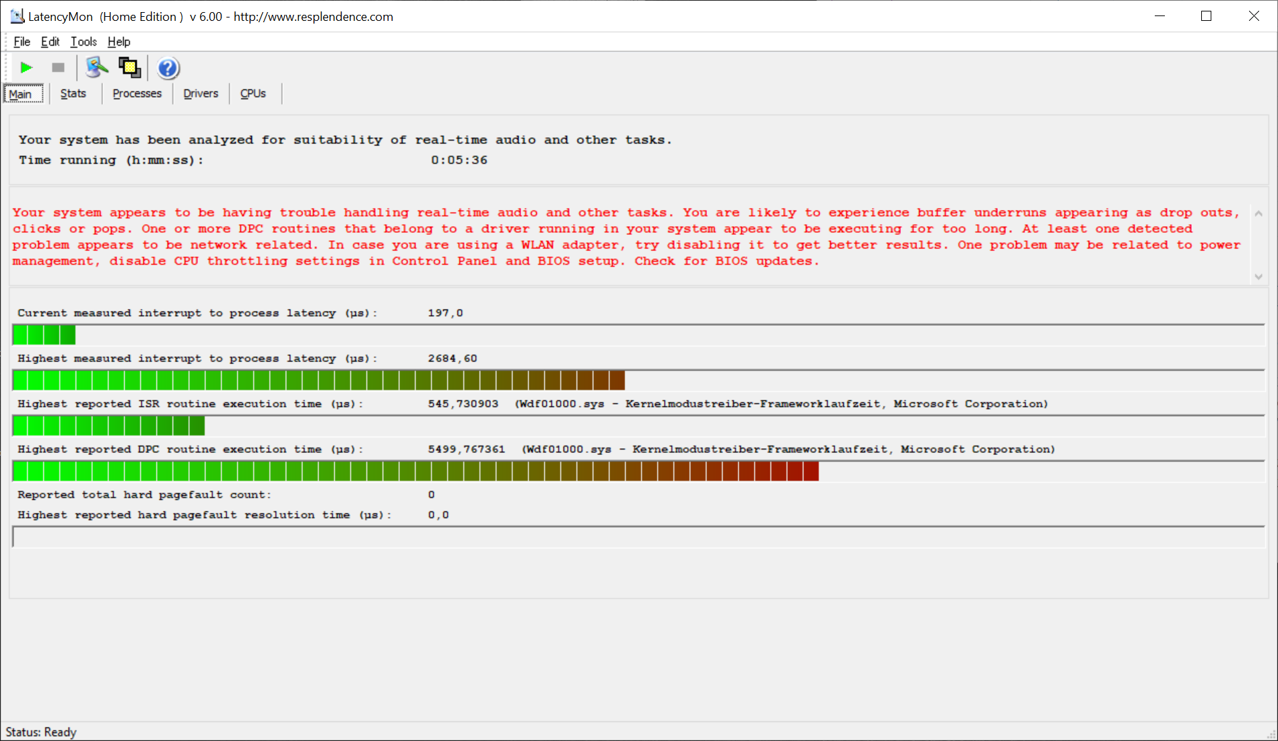Image resolution: width=1278 pixels, height=741 pixels.
Task: Select the time running value 0:05:36
Action: click(459, 160)
